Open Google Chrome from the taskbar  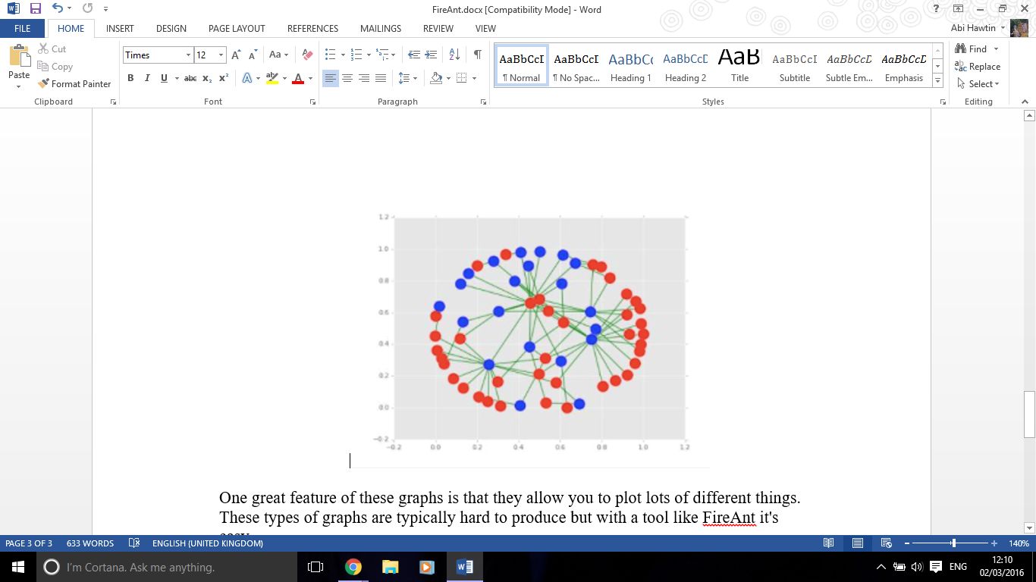(353, 567)
